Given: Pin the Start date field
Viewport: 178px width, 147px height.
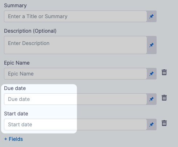Looking at the screenshot, I should point(151,124).
